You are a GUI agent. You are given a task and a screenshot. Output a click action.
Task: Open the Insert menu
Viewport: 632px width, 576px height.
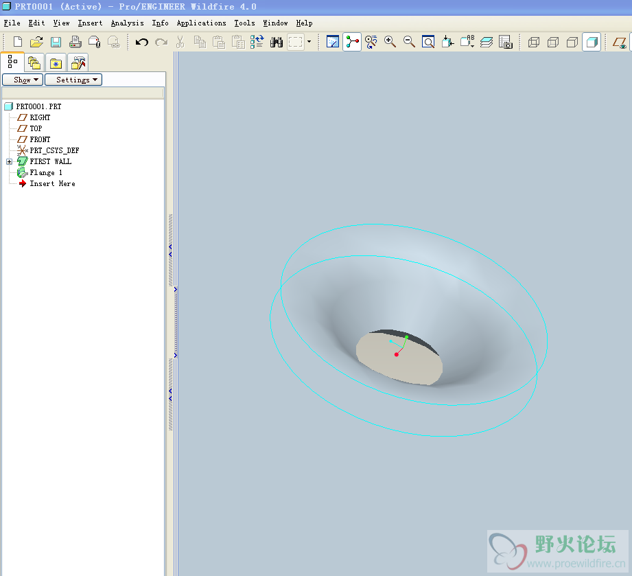tap(90, 23)
